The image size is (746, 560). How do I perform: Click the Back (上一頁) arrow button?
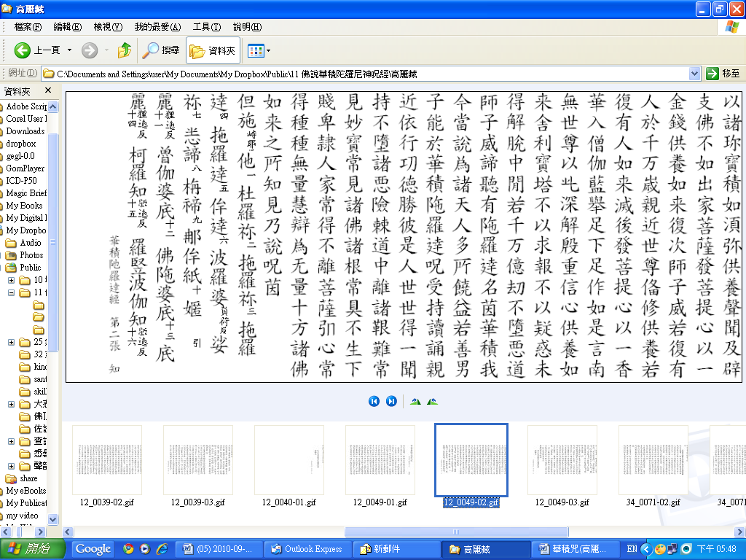pyautogui.click(x=23, y=50)
